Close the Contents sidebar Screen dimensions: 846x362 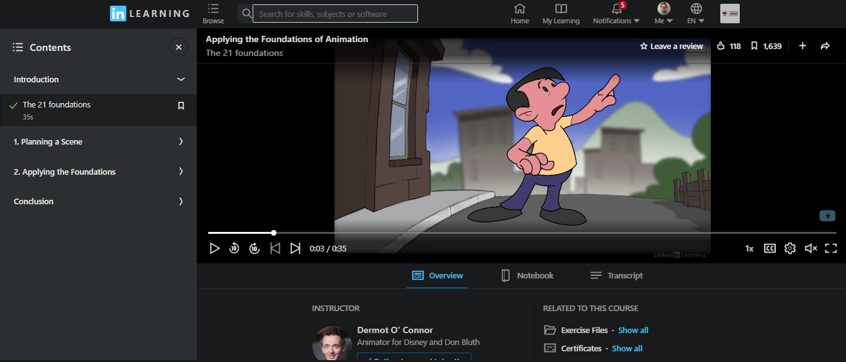[x=179, y=47]
